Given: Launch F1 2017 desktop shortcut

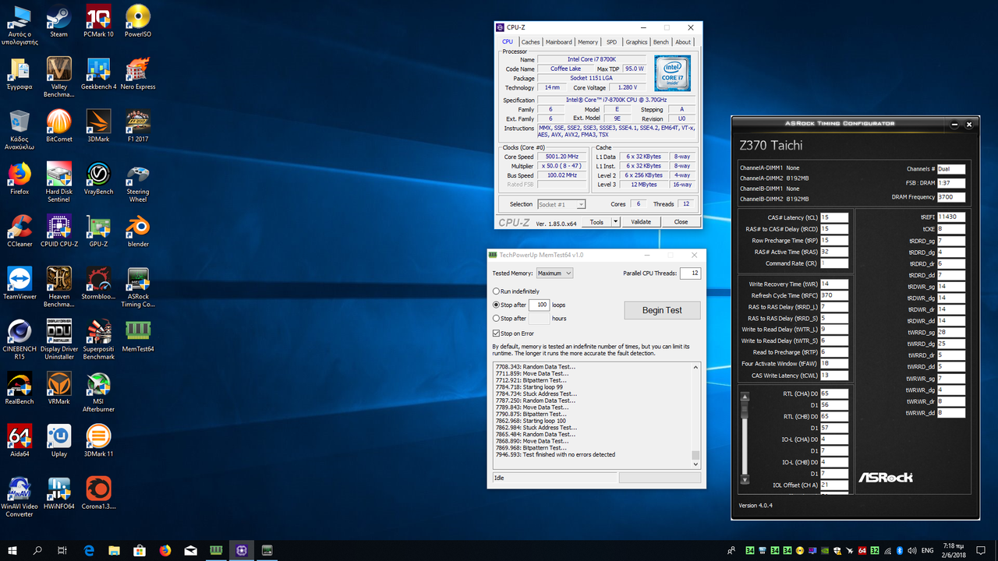Looking at the screenshot, I should click(138, 125).
